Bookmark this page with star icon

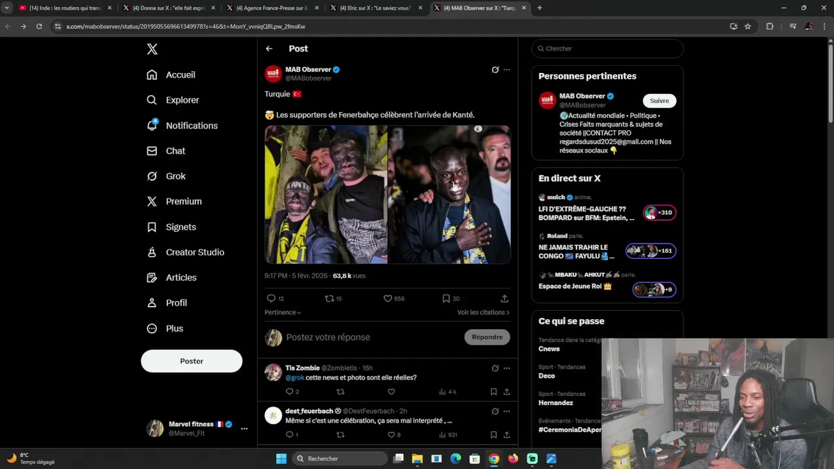748,26
